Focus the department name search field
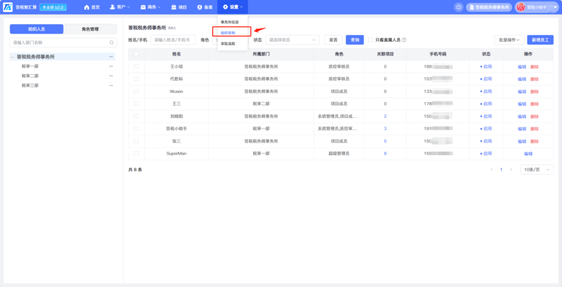The height and width of the screenshot is (287, 562). click(x=63, y=43)
